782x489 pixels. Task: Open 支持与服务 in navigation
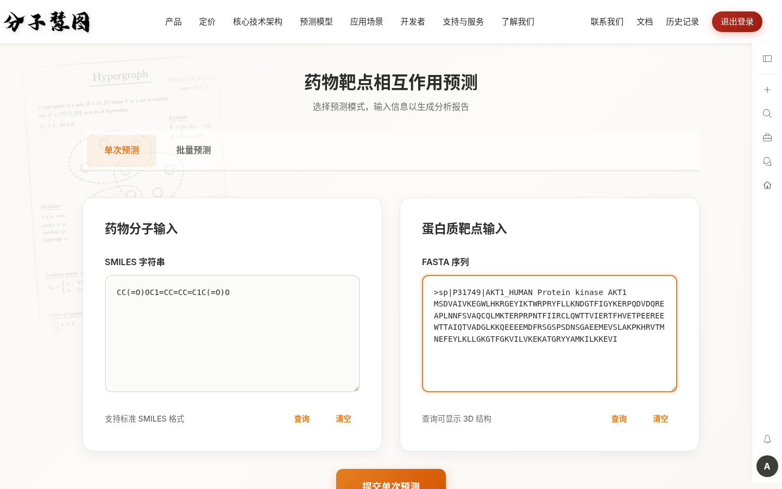coord(463,22)
